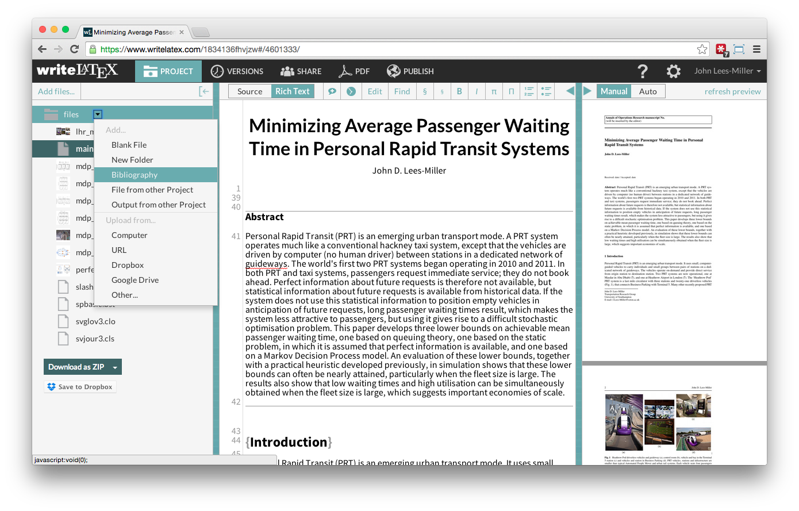Viewport: 799px width, 511px height.
Task: Insert inline math with small pi icon
Action: pyautogui.click(x=494, y=91)
